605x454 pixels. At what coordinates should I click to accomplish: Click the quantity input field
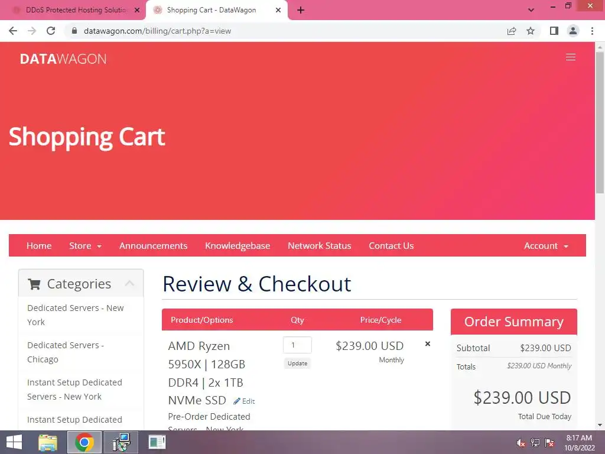coord(298,345)
